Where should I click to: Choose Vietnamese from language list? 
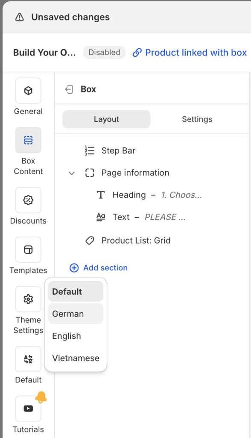76,358
